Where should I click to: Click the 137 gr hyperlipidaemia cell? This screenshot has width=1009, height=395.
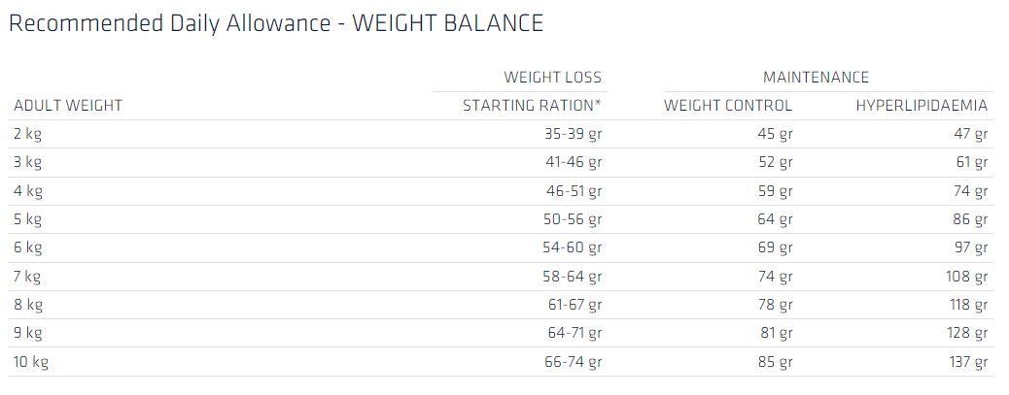click(x=966, y=362)
